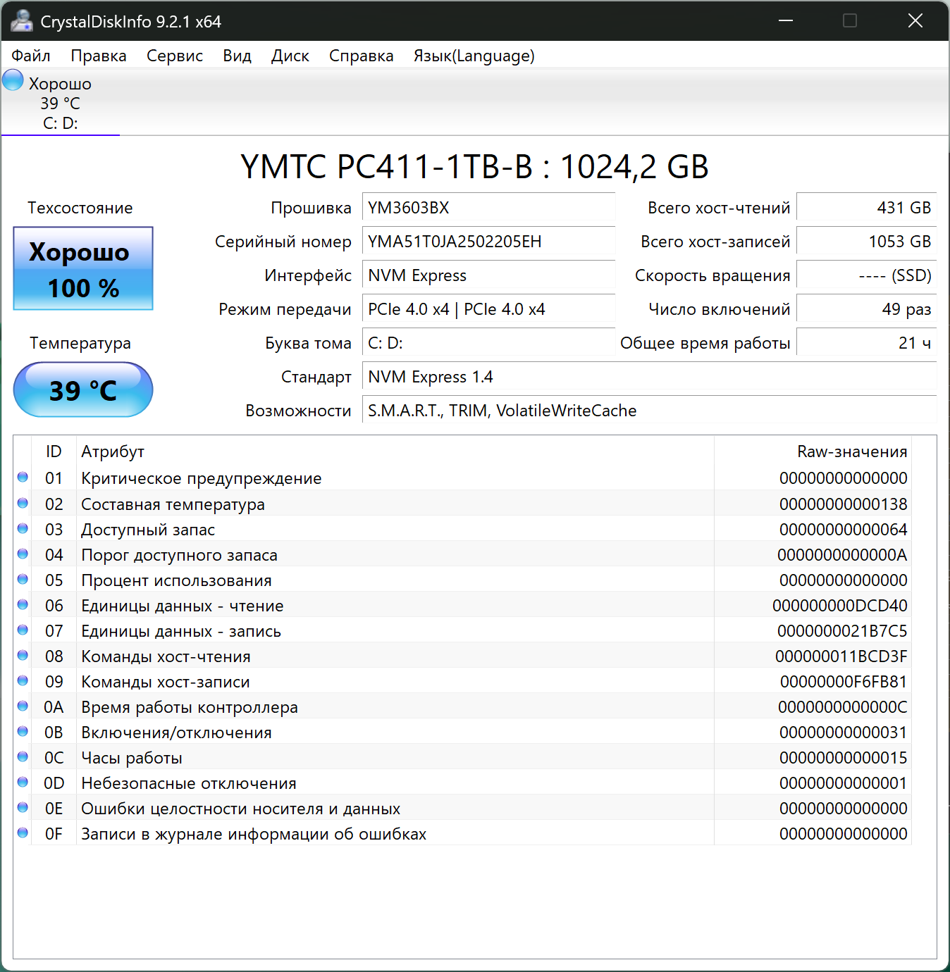Click the Часы работы attribute name

(x=131, y=758)
